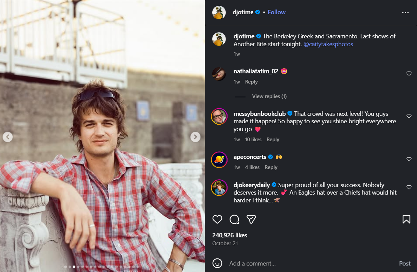Like the messybunbookclub comment
The image size is (417, 272).
pyautogui.click(x=409, y=116)
